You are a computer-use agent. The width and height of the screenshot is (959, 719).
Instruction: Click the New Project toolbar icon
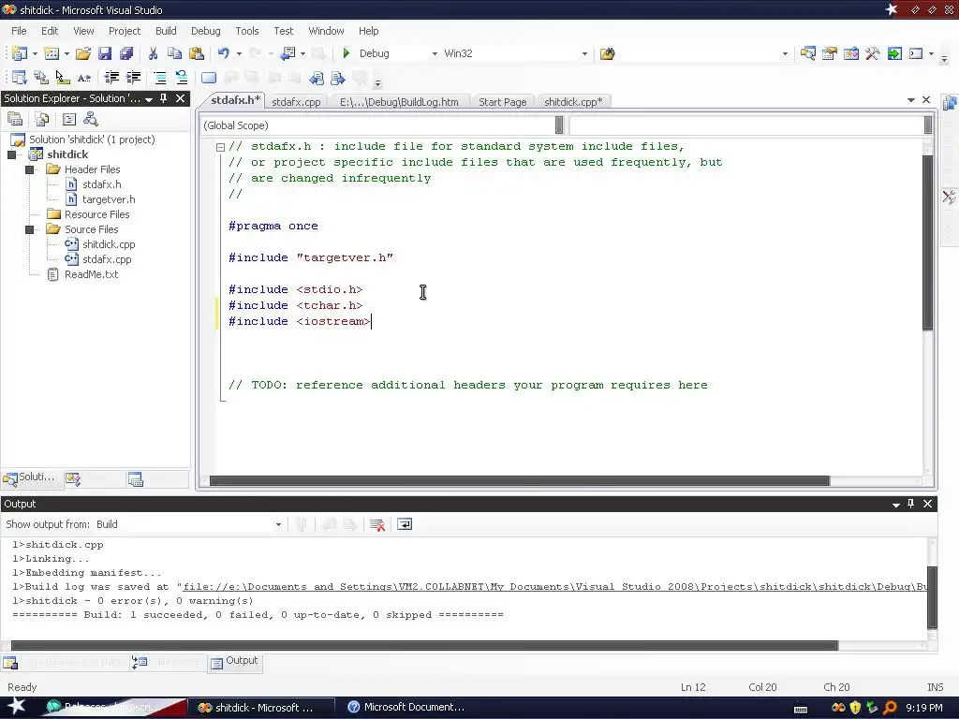pyautogui.click(x=19, y=53)
